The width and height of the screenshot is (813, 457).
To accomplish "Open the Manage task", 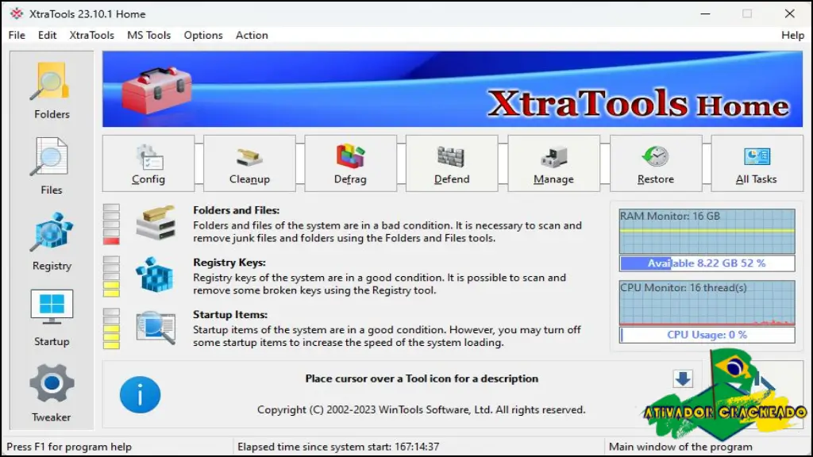I will click(x=553, y=163).
